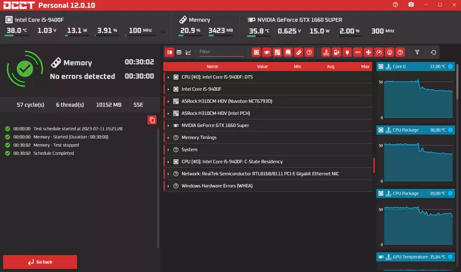Image resolution: width=461 pixels, height=272 pixels.
Task: Sort by the Name column header
Action: tap(212, 66)
